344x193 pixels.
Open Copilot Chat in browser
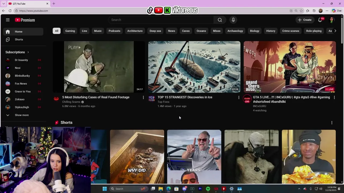pos(336,11)
